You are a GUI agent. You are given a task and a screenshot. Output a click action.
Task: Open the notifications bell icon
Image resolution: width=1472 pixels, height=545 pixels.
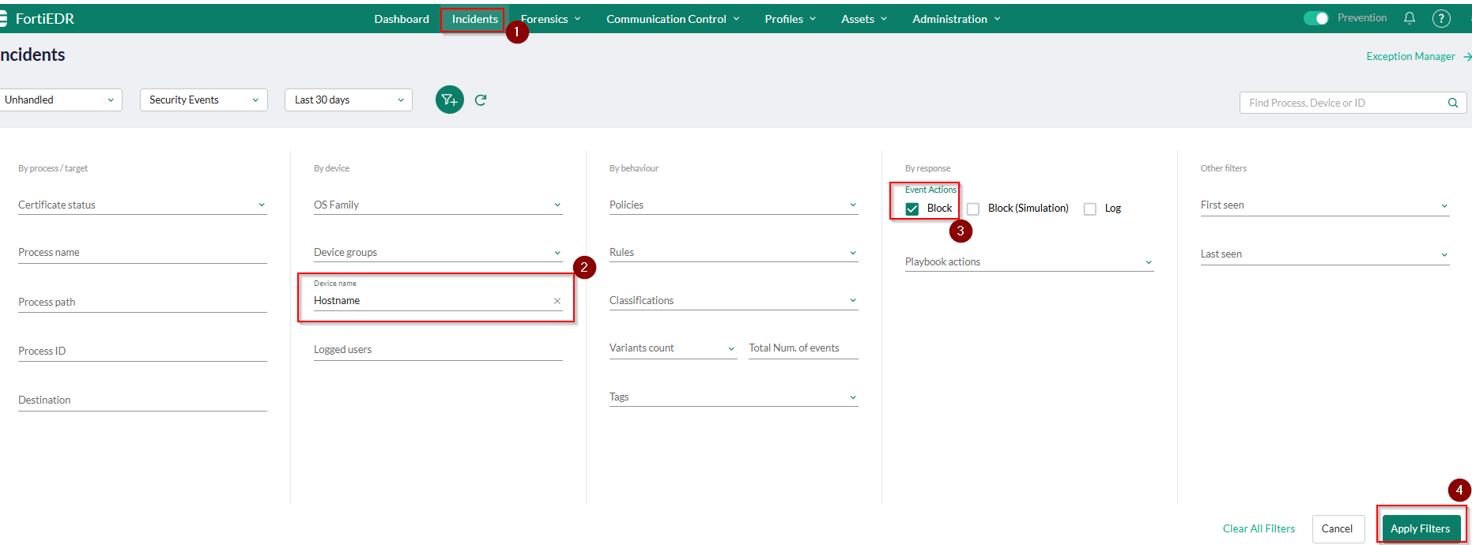point(1410,18)
